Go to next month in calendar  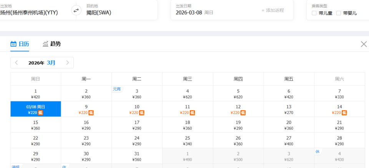point(68,63)
